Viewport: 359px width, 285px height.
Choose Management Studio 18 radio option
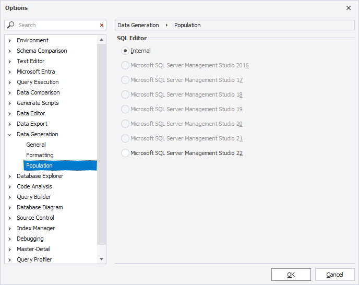(125, 94)
